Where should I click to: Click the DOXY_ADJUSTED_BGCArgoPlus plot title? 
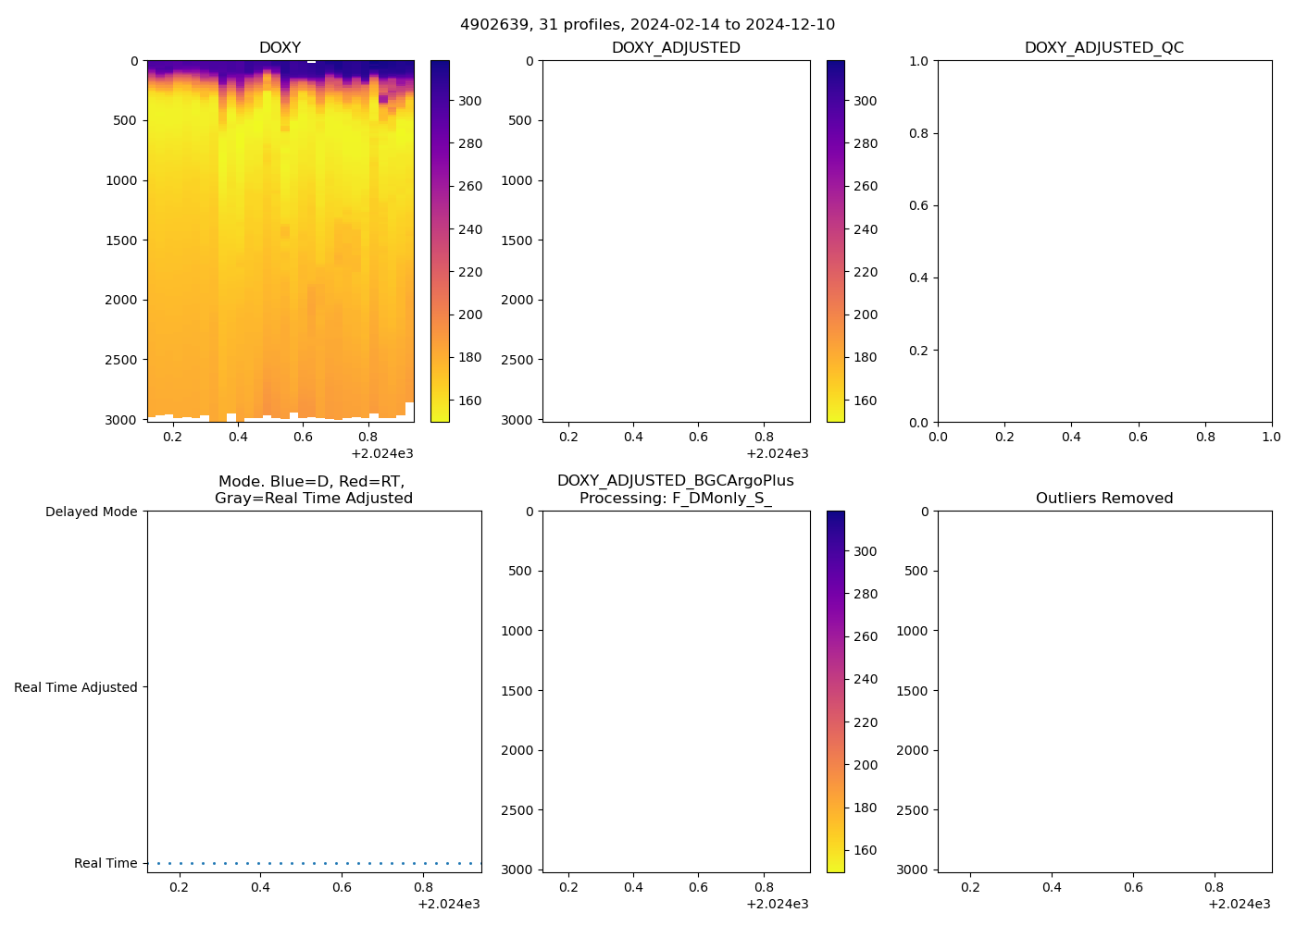(x=675, y=490)
